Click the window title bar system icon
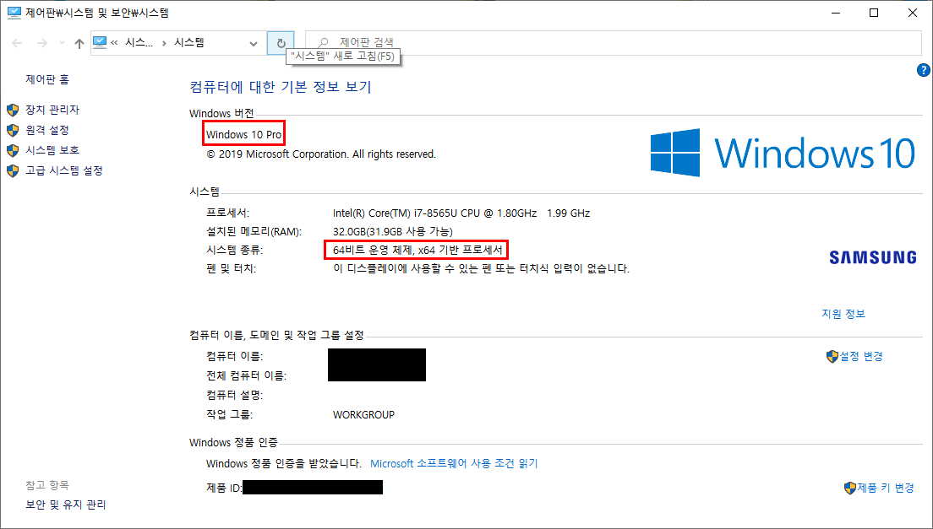This screenshot has width=933, height=529. (14, 13)
